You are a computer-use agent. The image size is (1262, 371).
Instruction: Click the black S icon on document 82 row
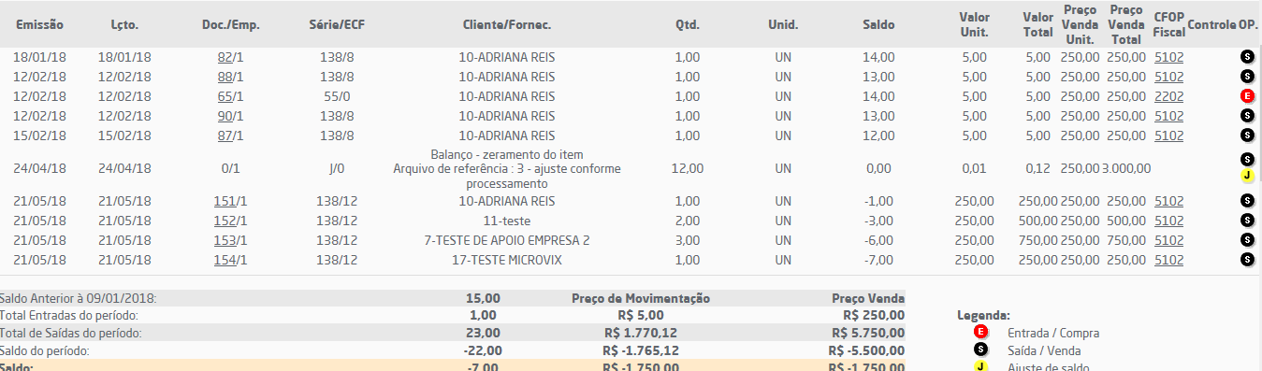tap(1246, 57)
